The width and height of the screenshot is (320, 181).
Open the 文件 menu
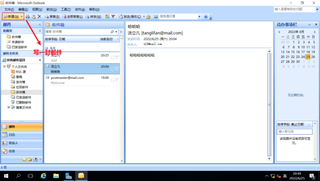tap(9, 9)
